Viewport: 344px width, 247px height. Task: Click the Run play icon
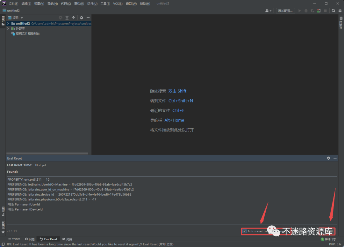[x=300, y=11]
